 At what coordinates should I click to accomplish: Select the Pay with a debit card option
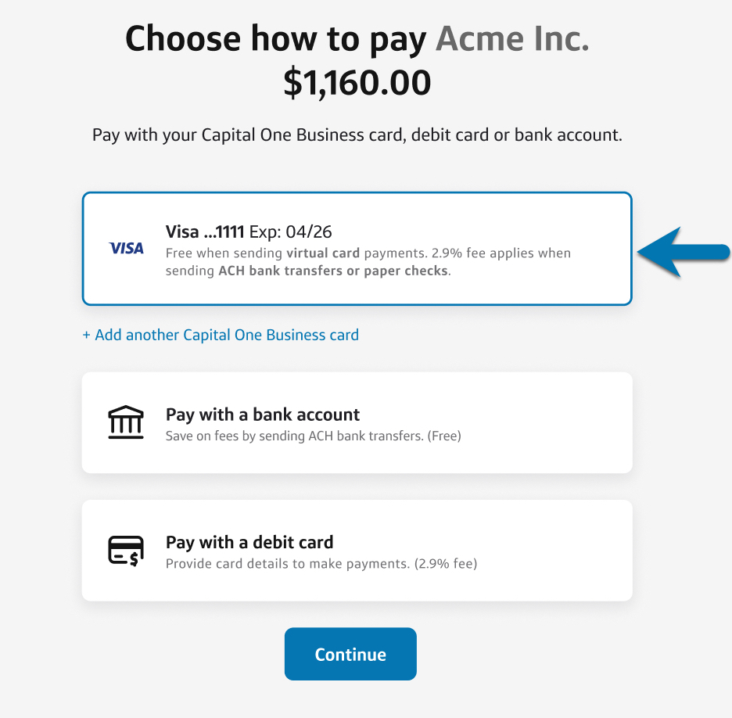[x=357, y=550]
